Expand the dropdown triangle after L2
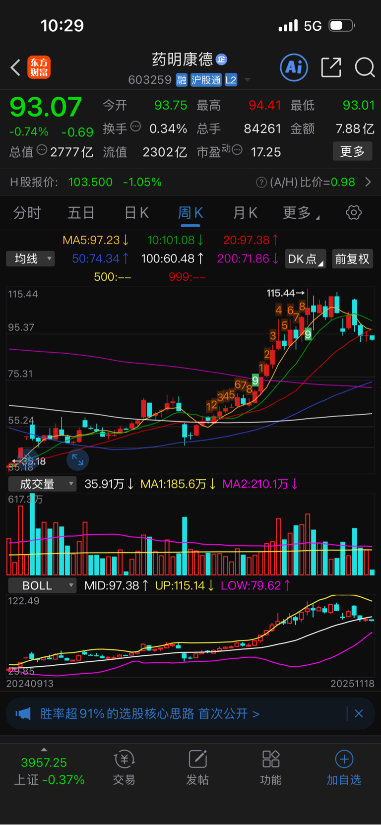 click(x=247, y=80)
